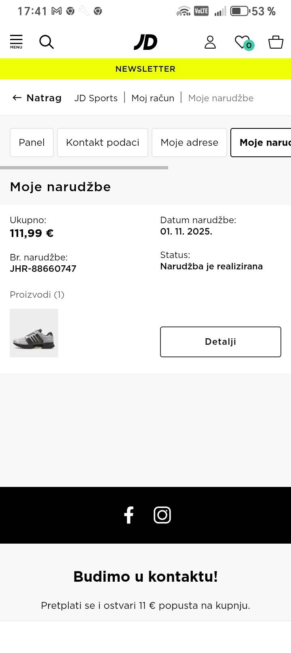Open the hamburger MENU icon
291x653 pixels.
(16, 42)
